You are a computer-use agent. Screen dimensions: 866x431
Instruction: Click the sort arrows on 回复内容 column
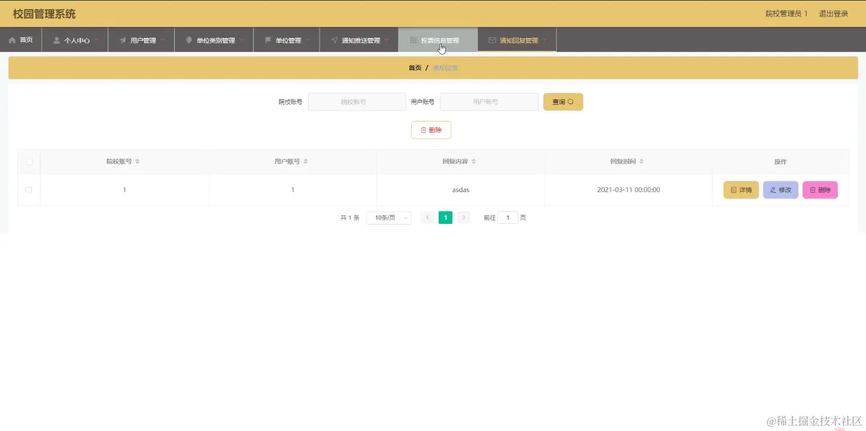(x=473, y=162)
